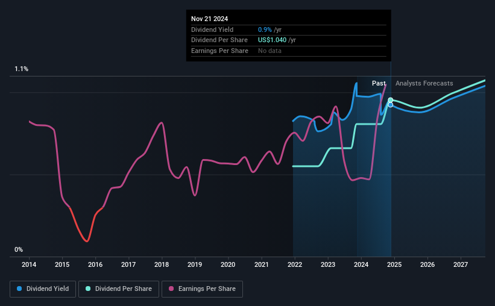
Task: Click the 0% y-axis label
Action: pos(19,249)
